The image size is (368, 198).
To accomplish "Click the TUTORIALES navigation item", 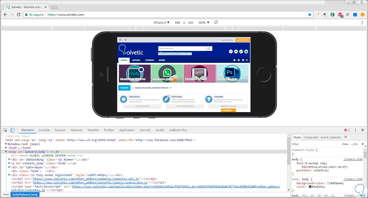I will pos(150,60).
